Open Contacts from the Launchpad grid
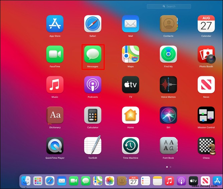Image resolution: width=223 pixels, height=189 pixels. [169, 24]
